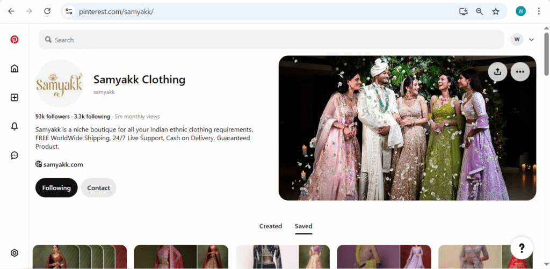
Task: Open third board with navy outfit thumbnail
Action: point(283,257)
